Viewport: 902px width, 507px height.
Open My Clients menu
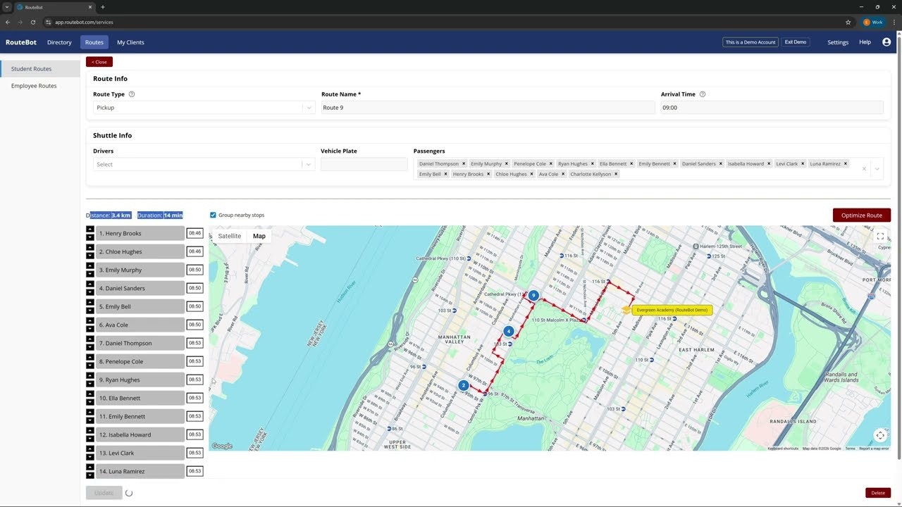pyautogui.click(x=130, y=42)
